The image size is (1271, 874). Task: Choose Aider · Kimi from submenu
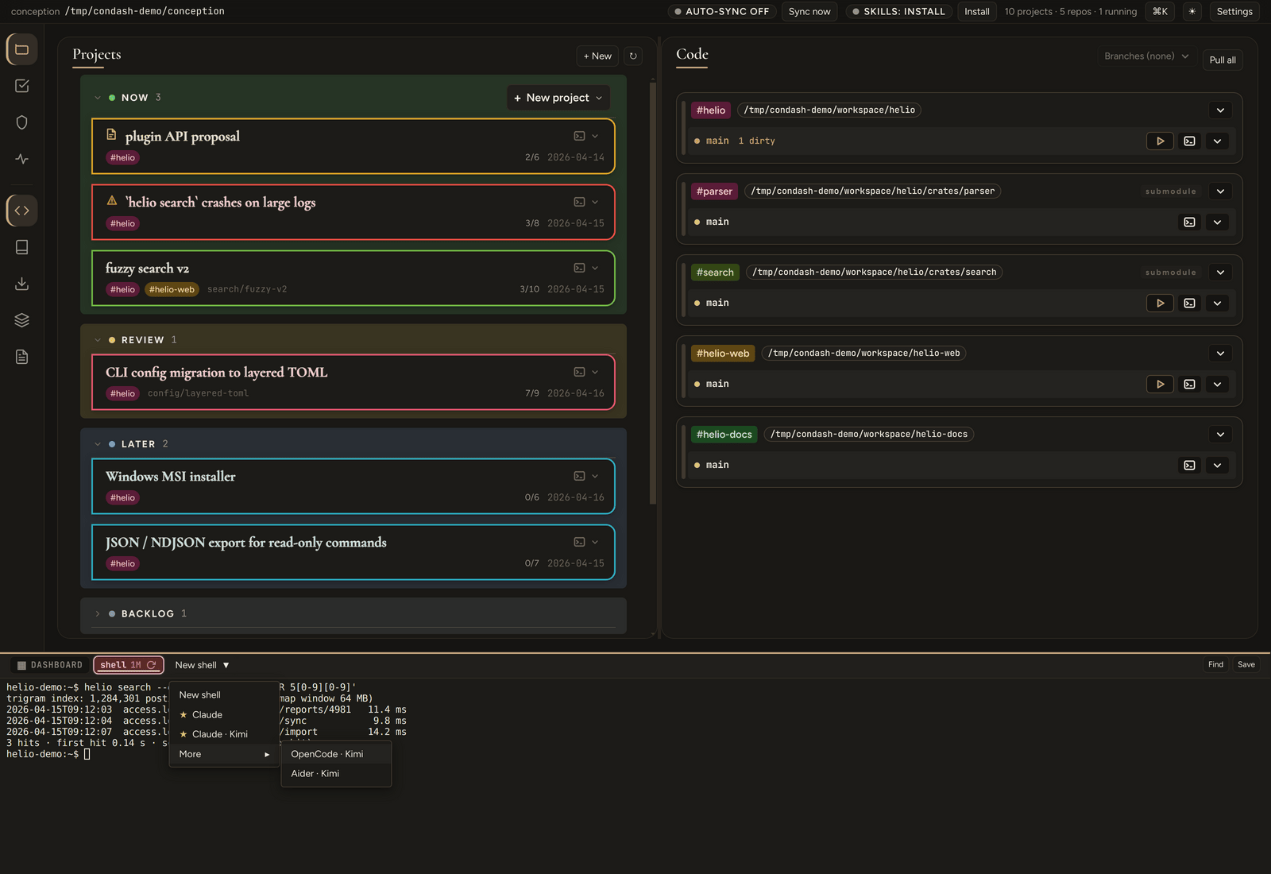point(336,773)
